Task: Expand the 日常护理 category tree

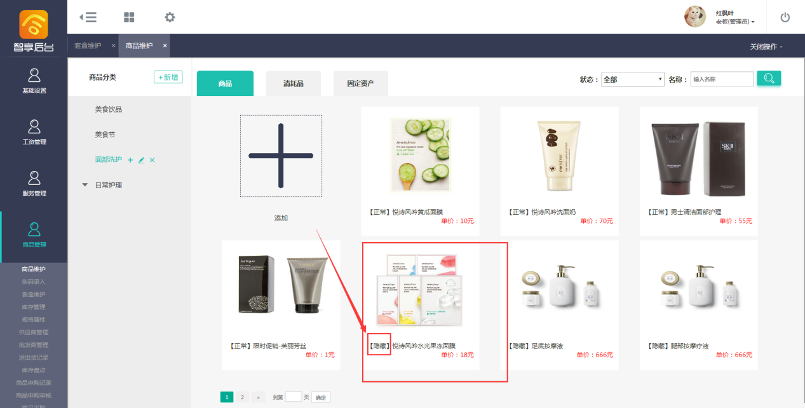Action: (85, 185)
